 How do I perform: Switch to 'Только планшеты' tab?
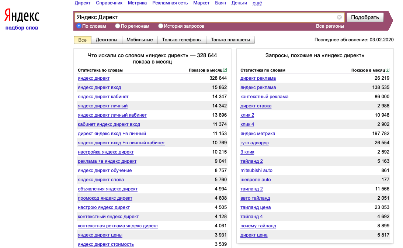230,40
